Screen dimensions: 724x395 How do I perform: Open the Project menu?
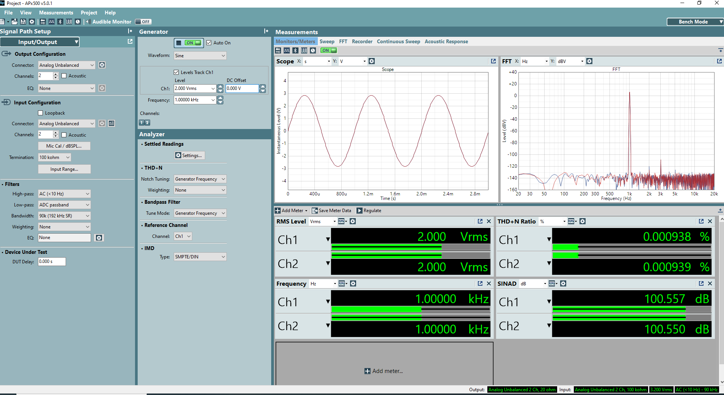pos(89,13)
